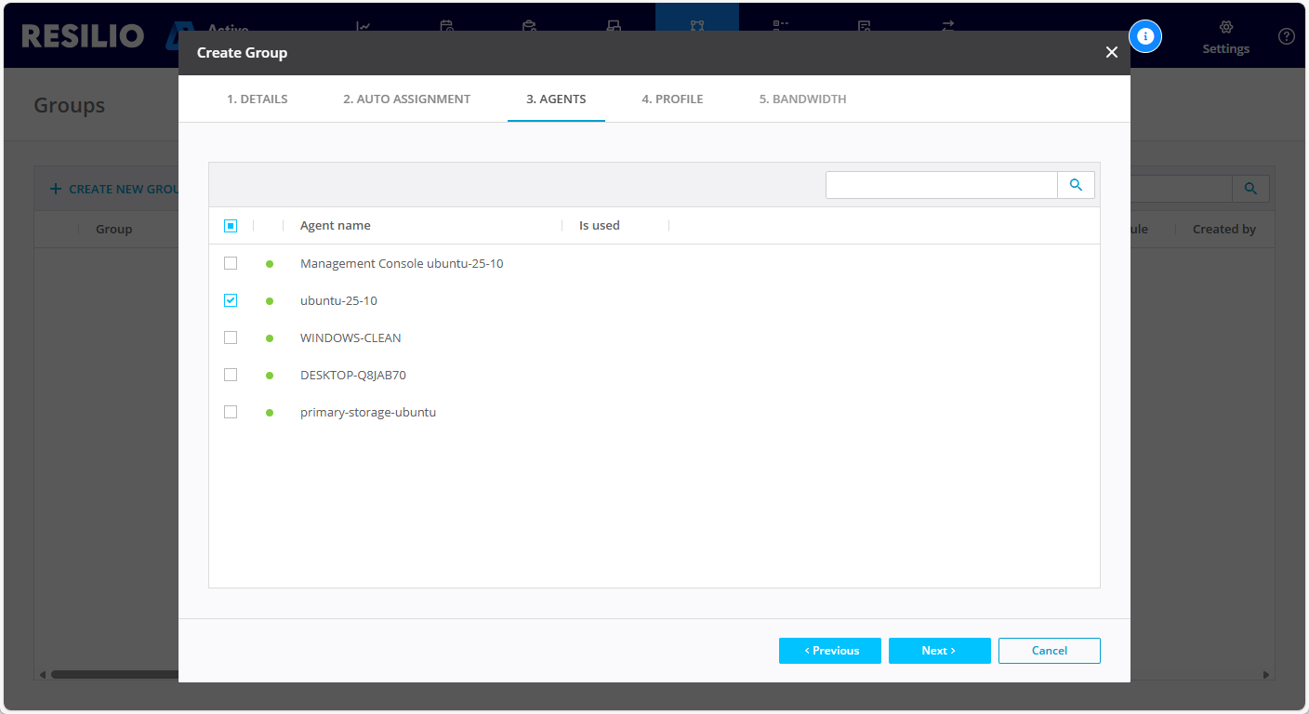1309x714 pixels.
Task: Go to the 1. Details tab
Action: coord(257,99)
